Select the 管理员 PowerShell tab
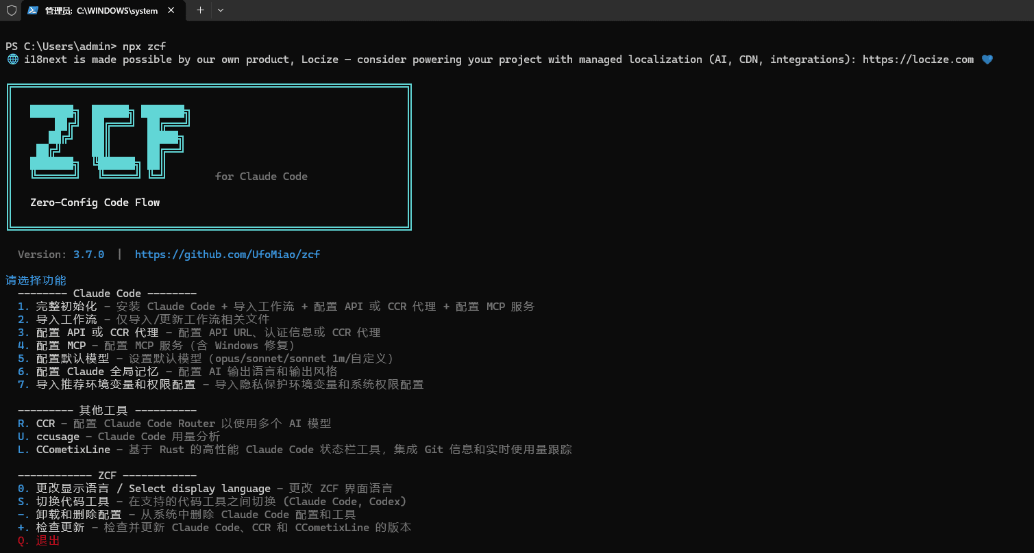The width and height of the screenshot is (1034, 553). pos(102,10)
